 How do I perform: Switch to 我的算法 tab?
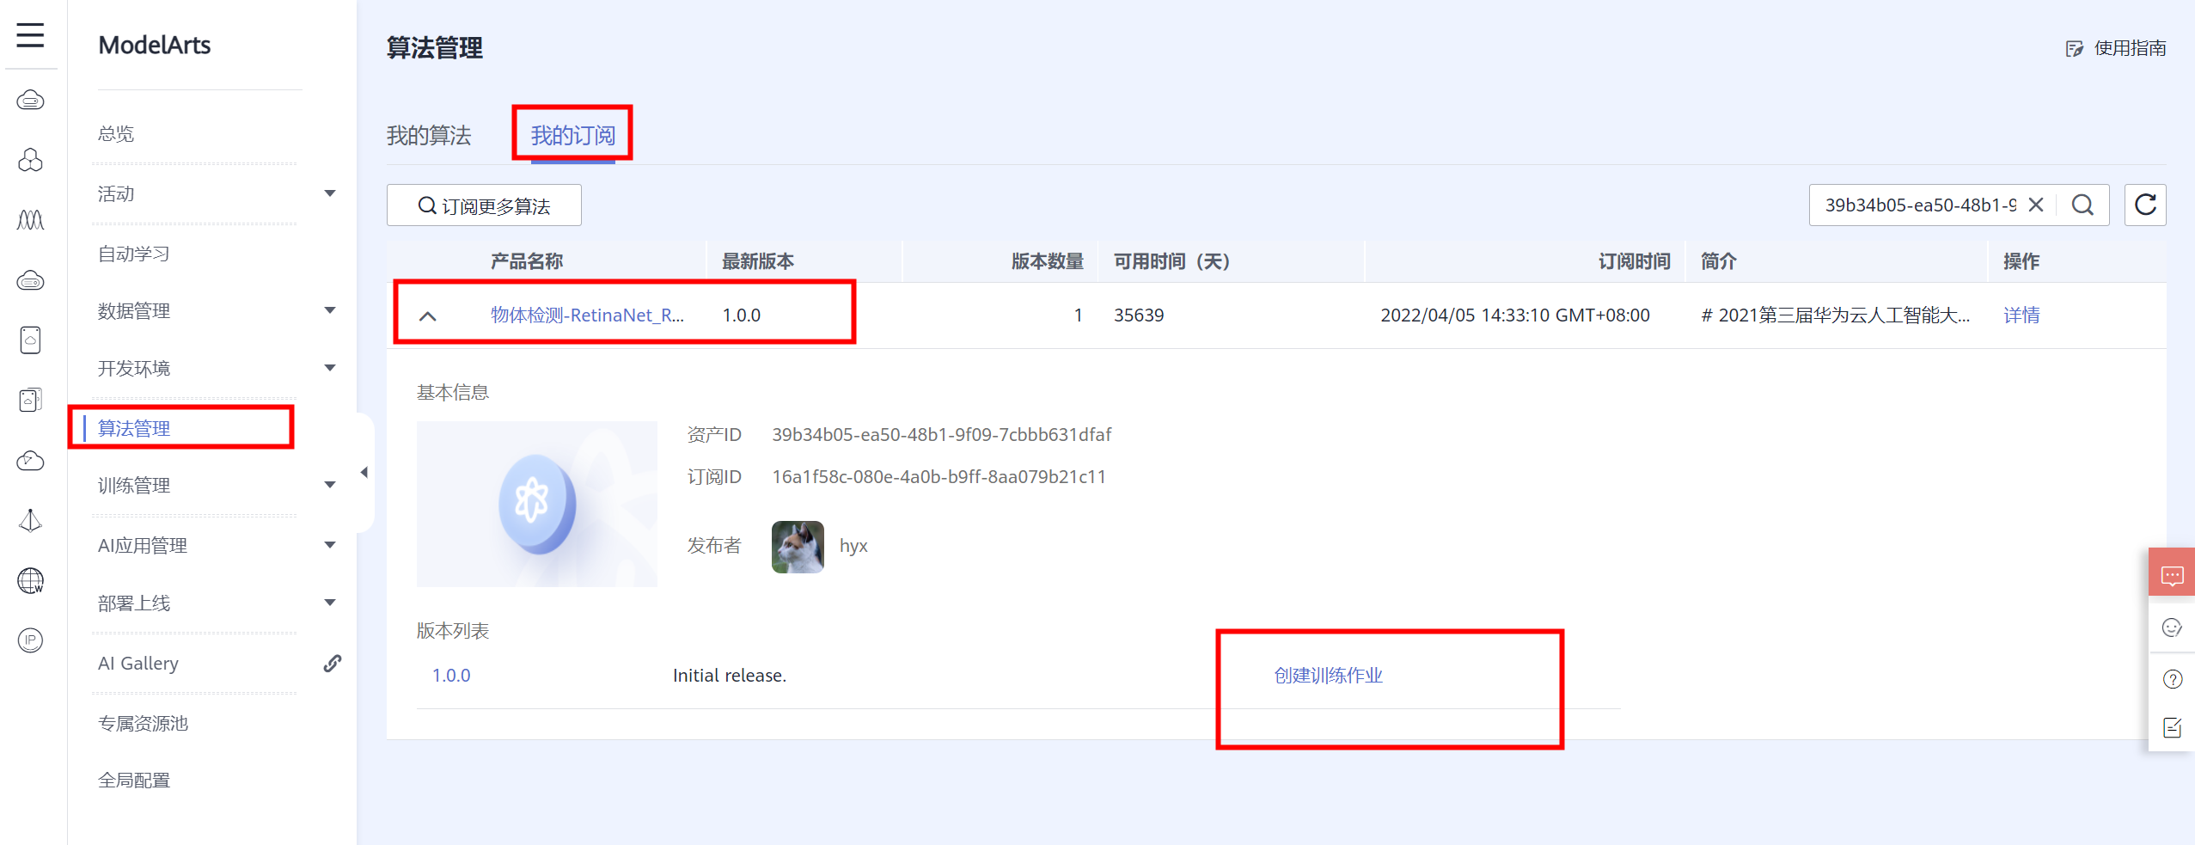click(429, 136)
